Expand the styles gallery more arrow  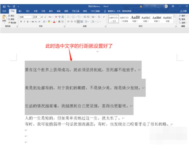click(x=174, y=22)
